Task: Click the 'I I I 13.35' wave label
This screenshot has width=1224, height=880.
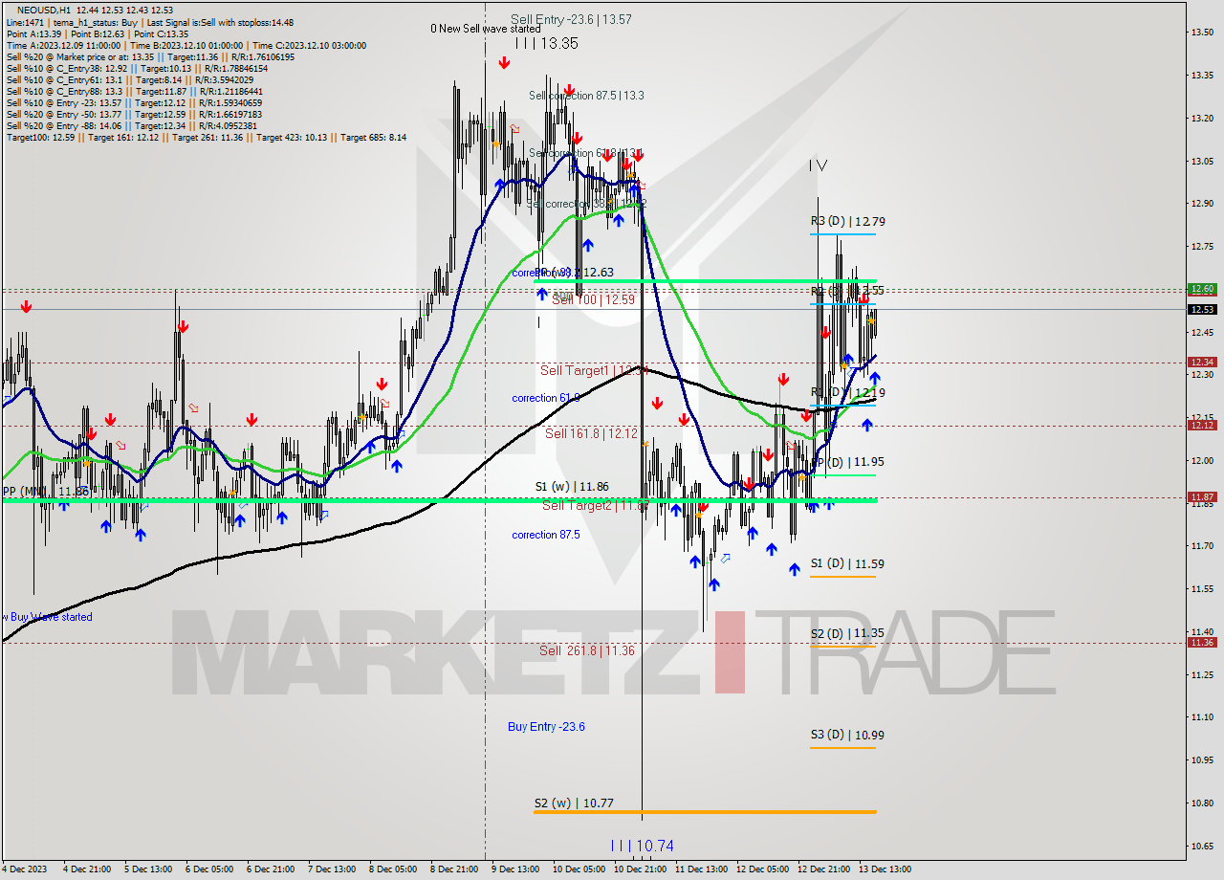Action: pyautogui.click(x=546, y=43)
